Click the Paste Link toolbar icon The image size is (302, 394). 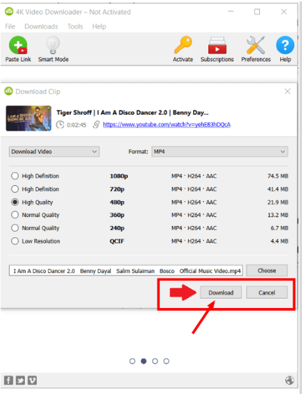(18, 45)
